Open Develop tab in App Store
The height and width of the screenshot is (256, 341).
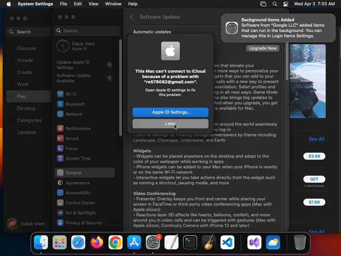coord(29,108)
